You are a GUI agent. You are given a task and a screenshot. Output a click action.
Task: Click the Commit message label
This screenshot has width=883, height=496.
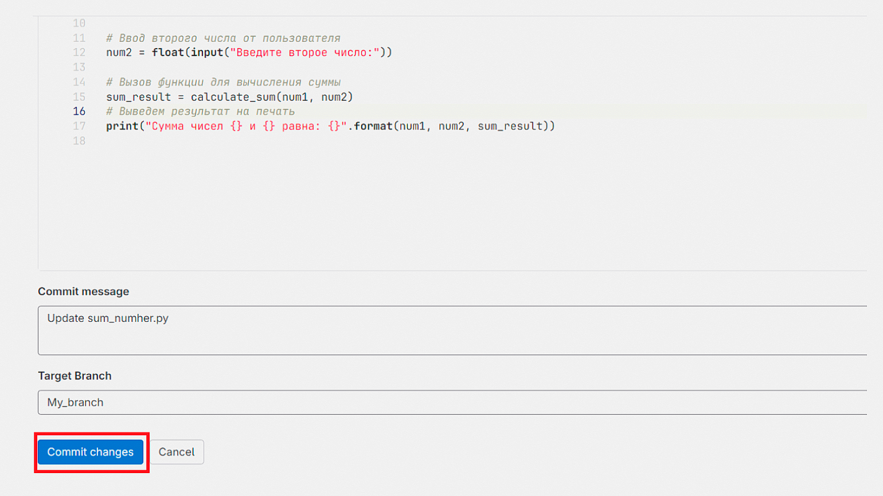click(x=84, y=292)
